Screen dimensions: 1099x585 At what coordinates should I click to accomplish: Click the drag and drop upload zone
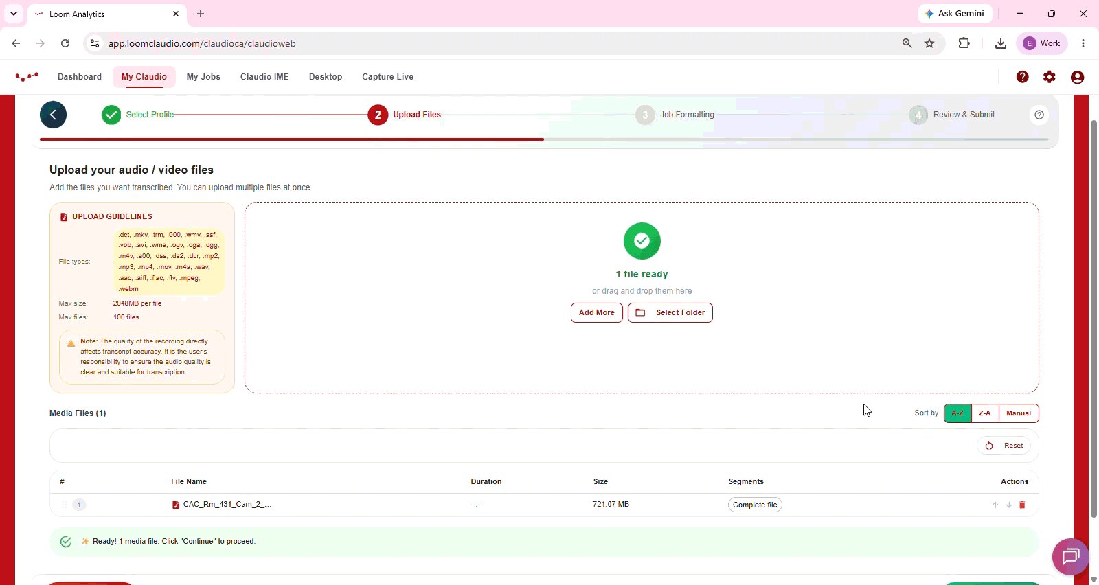(x=642, y=297)
